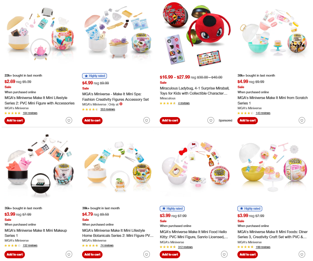Open the Miraculous Ladybug plush product image
Image resolution: width=313 pixels, height=261 pixels.
pos(194,36)
